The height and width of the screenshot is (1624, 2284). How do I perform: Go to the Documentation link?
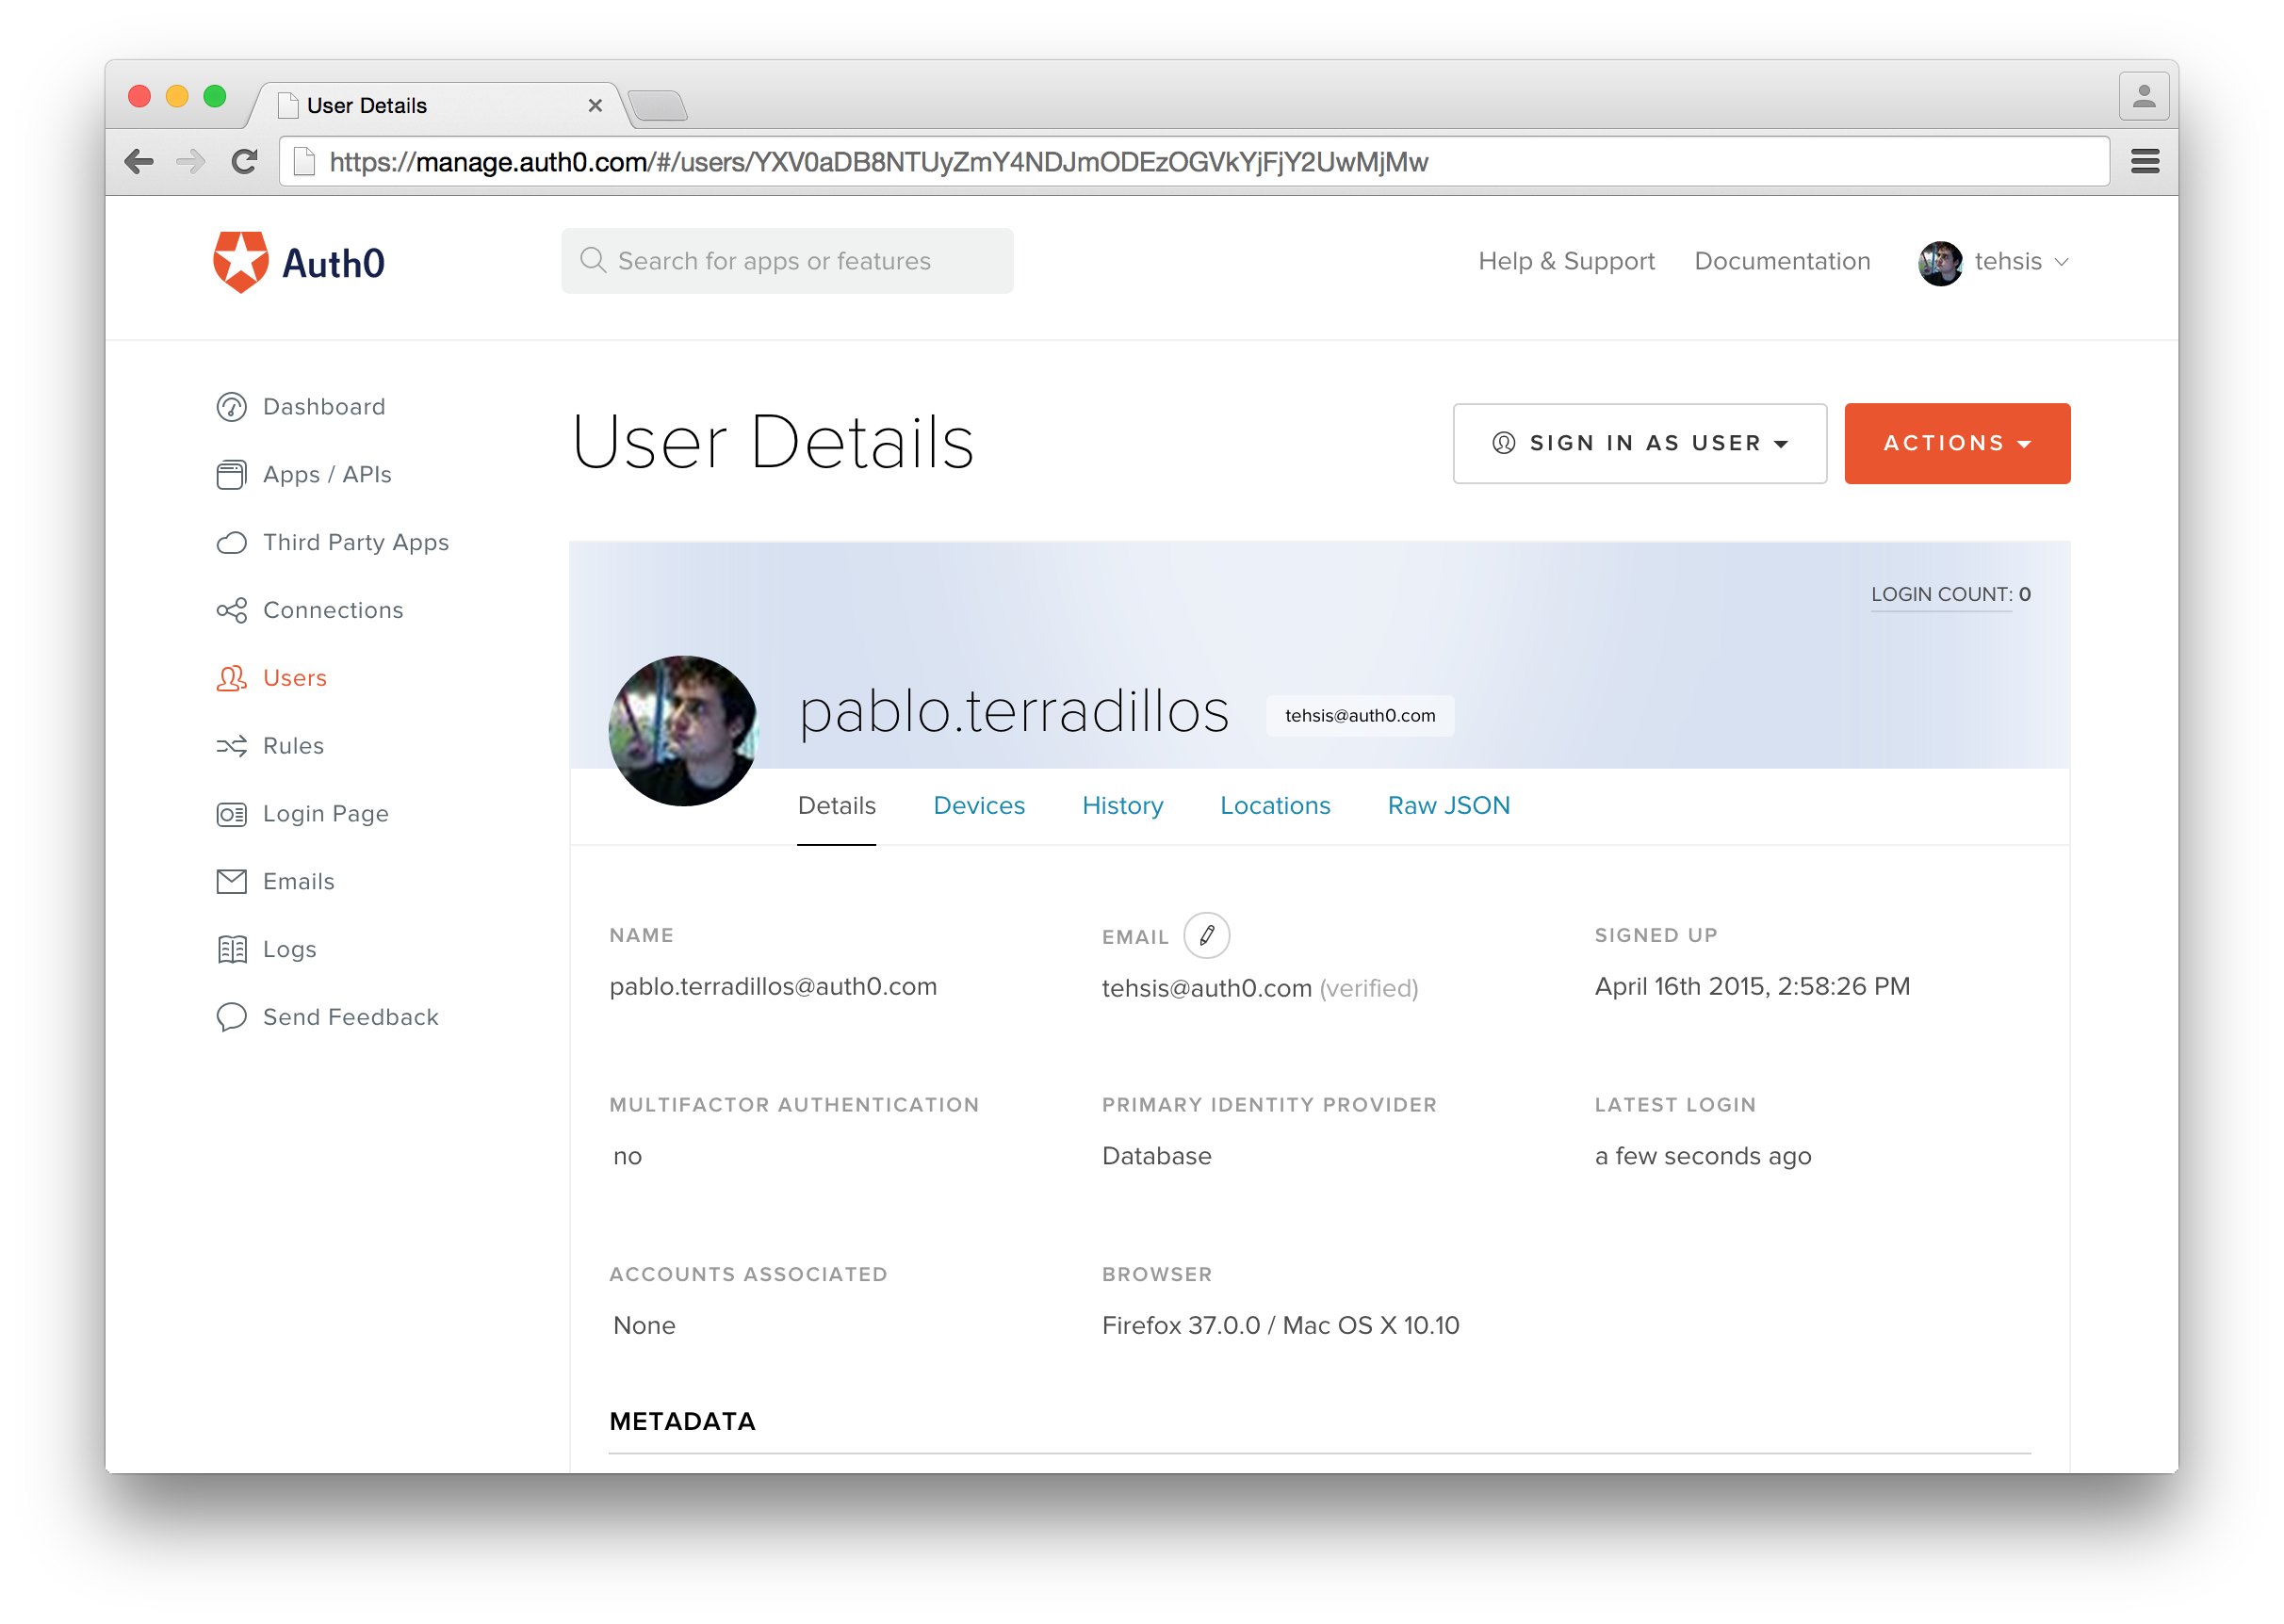point(1782,261)
